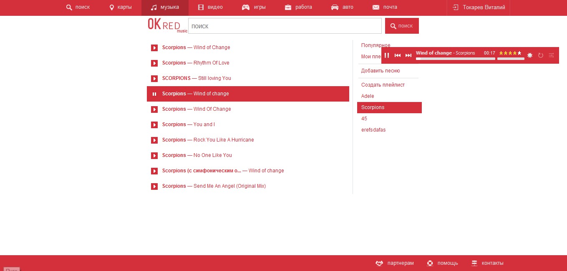Play Scorpions You and I track
This screenshot has height=271, width=567.
point(154,125)
